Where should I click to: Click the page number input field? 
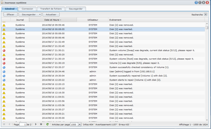point(23,124)
